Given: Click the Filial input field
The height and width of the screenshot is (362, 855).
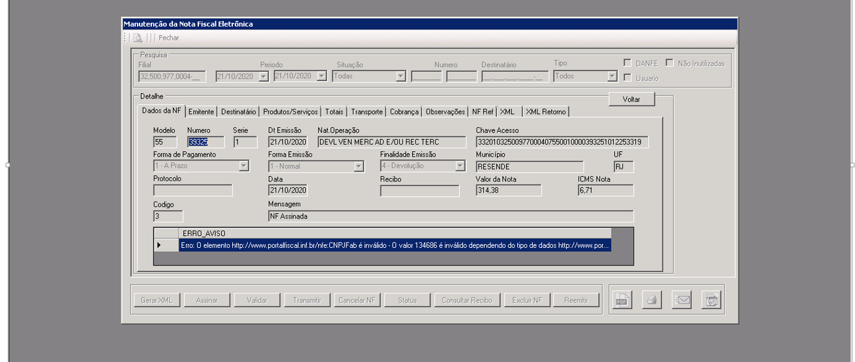Looking at the screenshot, I should 172,76.
